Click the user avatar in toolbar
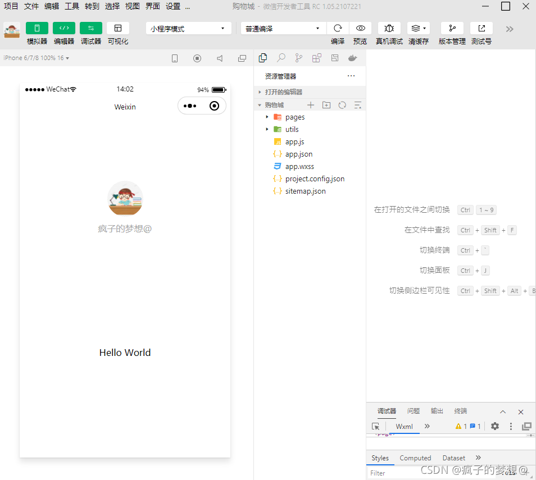Viewport: 536px width, 480px height. pyautogui.click(x=12, y=30)
